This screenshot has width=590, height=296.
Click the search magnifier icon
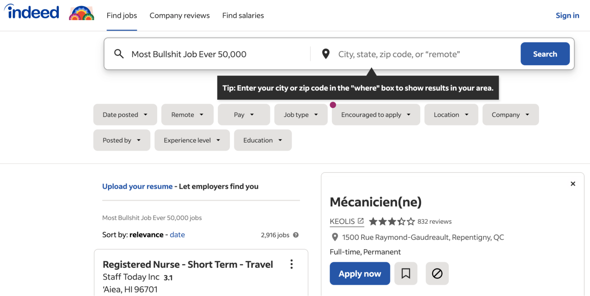coord(119,54)
